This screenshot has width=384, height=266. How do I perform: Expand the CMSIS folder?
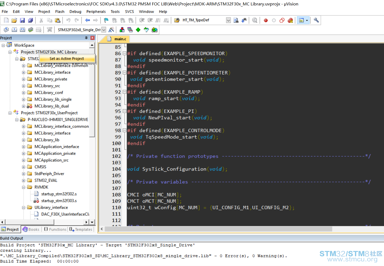24,167
